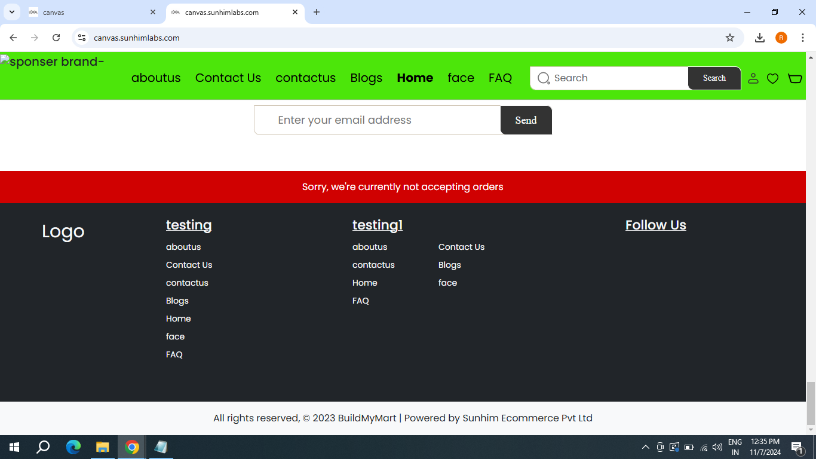Open contactus under testing1 footer column
Image resolution: width=816 pixels, height=459 pixels.
(x=373, y=265)
